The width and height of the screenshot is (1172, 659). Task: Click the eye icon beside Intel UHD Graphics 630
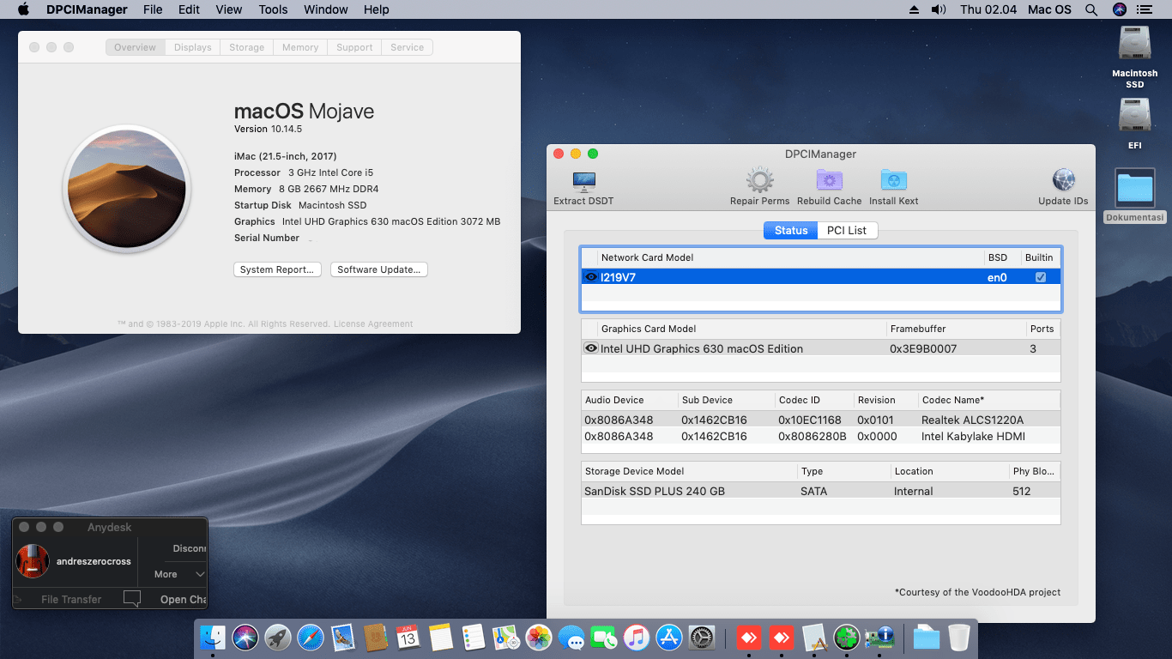(591, 348)
